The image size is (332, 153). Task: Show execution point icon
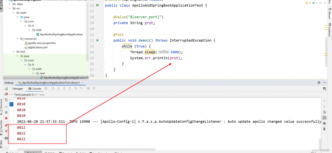[46, 88]
